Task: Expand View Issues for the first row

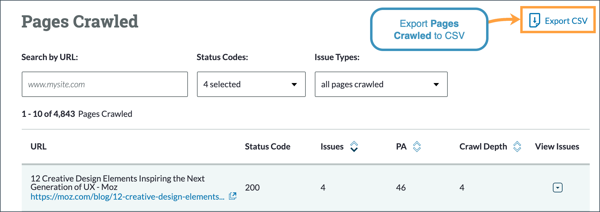Action: click(x=557, y=188)
